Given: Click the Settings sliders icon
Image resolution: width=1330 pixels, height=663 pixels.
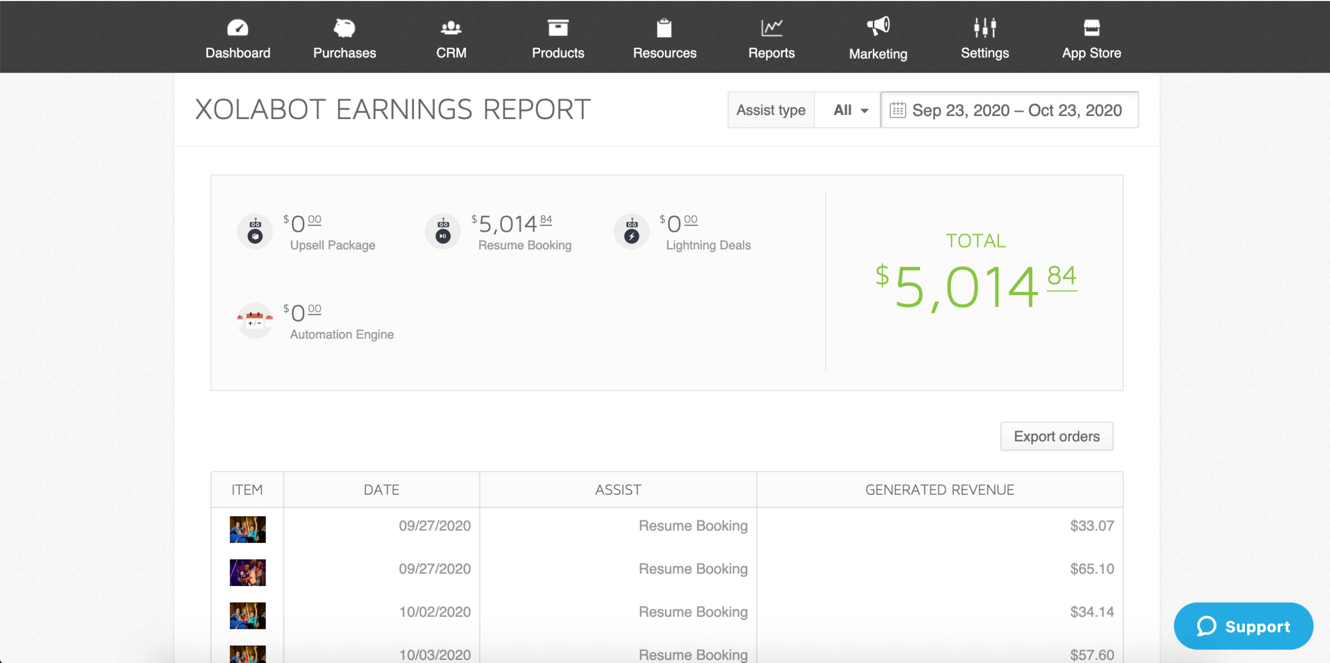Looking at the screenshot, I should pyautogui.click(x=985, y=28).
